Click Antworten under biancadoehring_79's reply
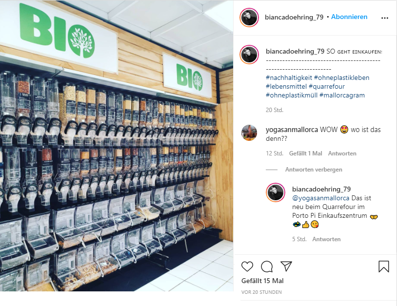Screen dimensions: 397x306 pos(326,239)
